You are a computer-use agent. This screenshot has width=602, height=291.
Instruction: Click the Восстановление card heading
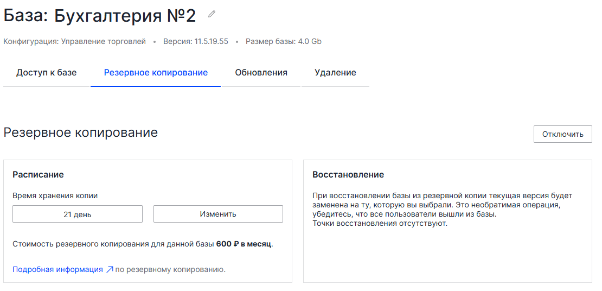pyautogui.click(x=348, y=174)
